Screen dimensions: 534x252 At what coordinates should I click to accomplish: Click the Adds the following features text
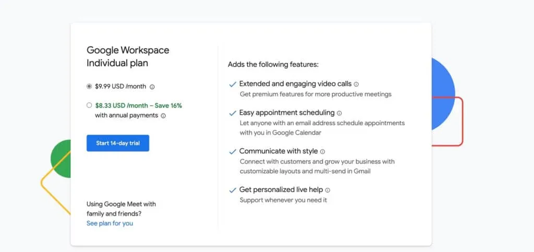tap(273, 64)
